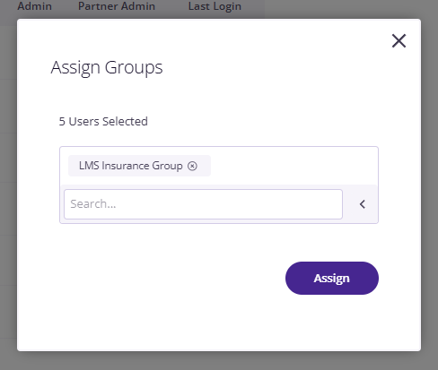Collapse the group dropdown chevron

[363, 204]
